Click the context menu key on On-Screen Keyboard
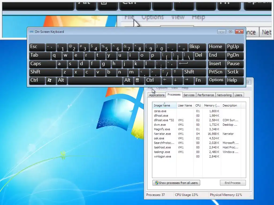Image resolution: width=274 pixels, height=205 pixels. (139, 81)
